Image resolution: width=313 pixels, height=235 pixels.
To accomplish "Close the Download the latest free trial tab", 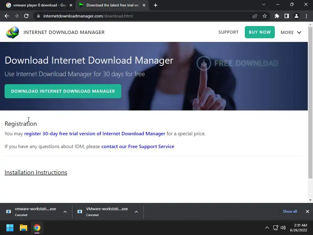I will click(x=144, y=5).
